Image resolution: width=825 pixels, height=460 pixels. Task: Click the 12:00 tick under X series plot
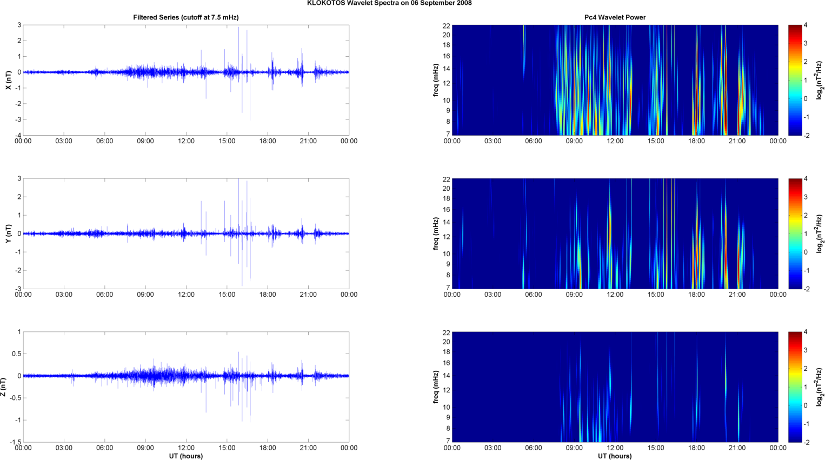[186, 141]
